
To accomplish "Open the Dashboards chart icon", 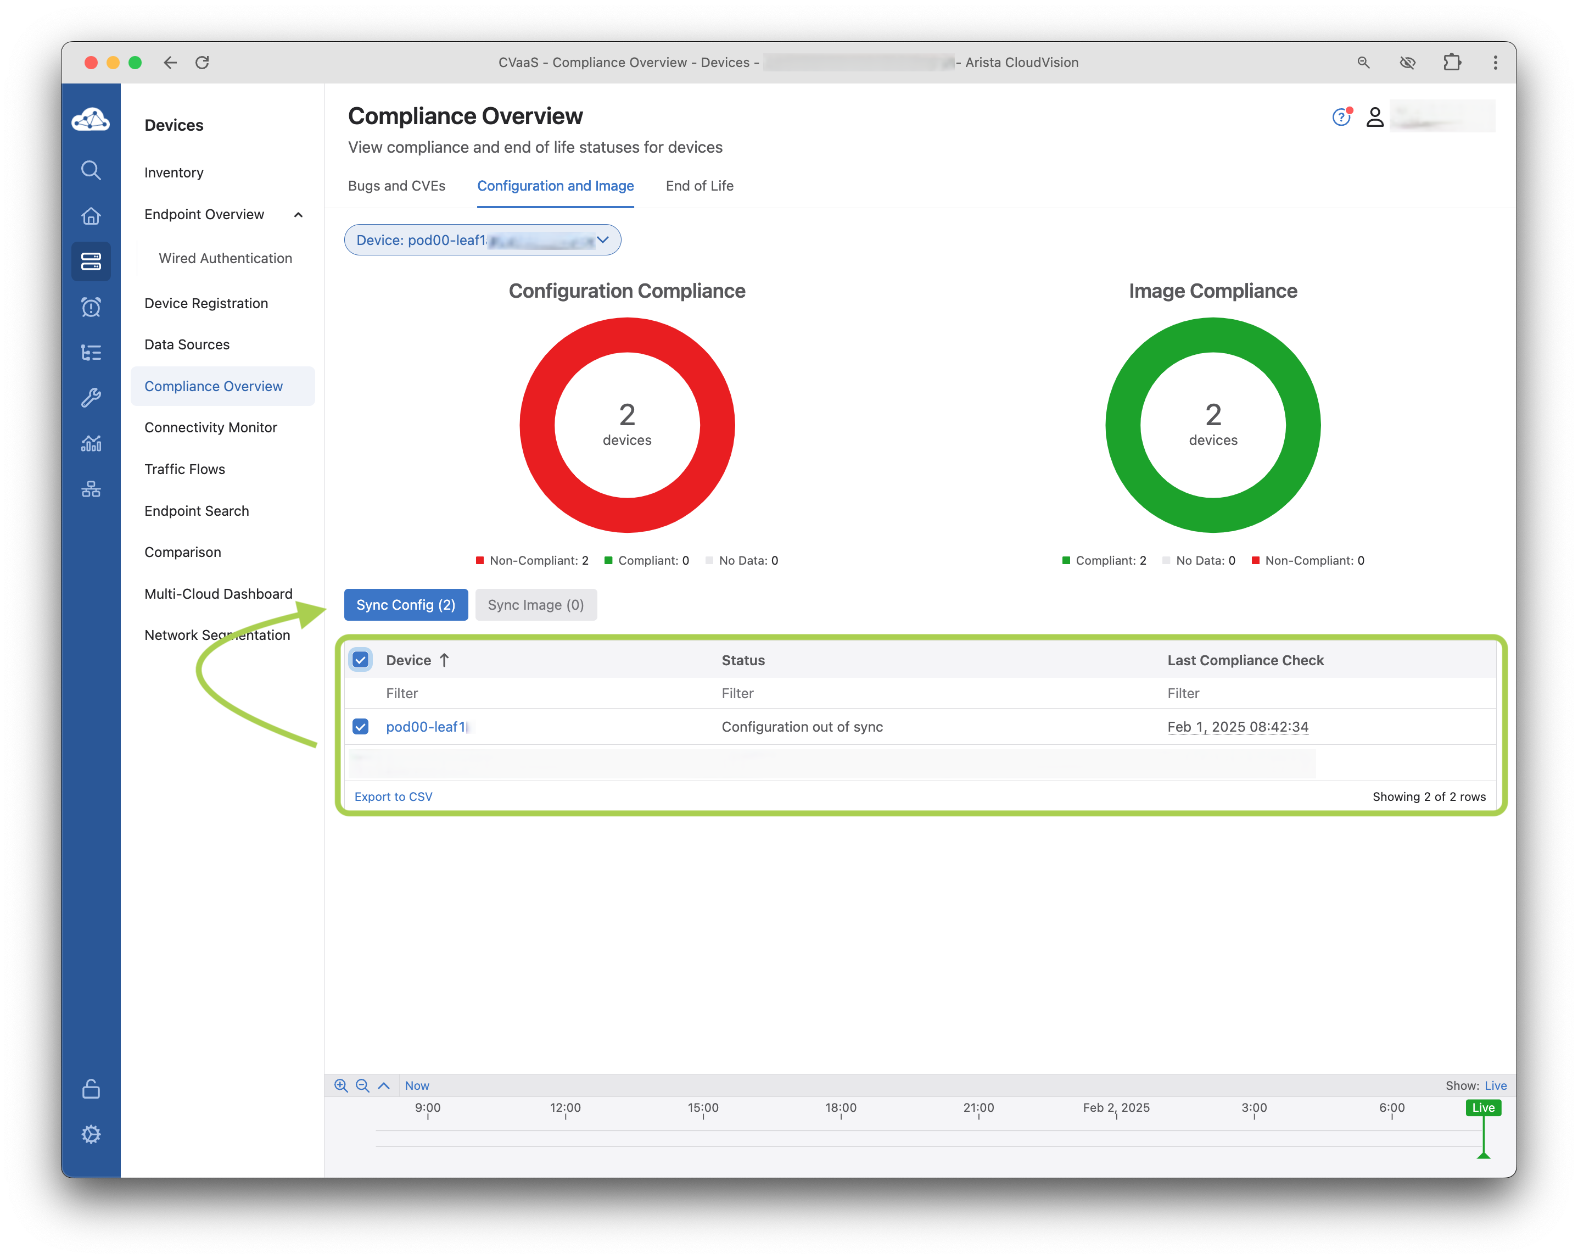I will (x=91, y=443).
